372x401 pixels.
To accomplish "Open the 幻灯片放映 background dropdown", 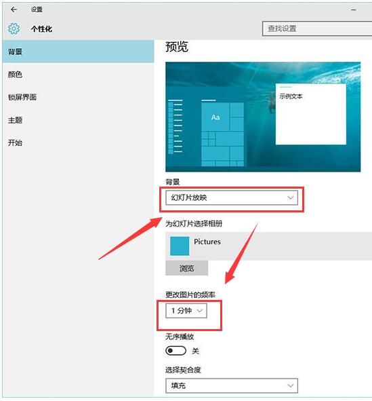I will (x=232, y=197).
